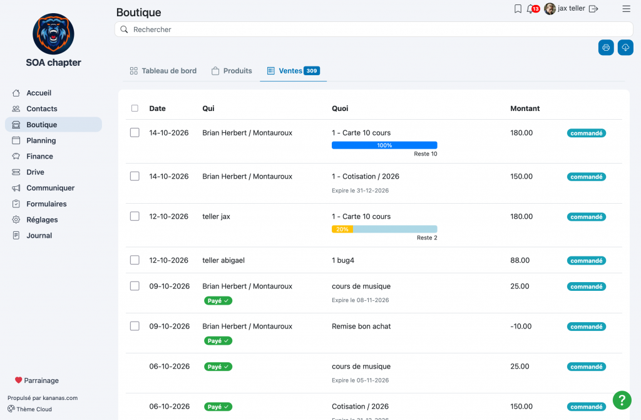Click the Accueil home icon
Screen dimensions: 641x420
[x=16, y=93]
